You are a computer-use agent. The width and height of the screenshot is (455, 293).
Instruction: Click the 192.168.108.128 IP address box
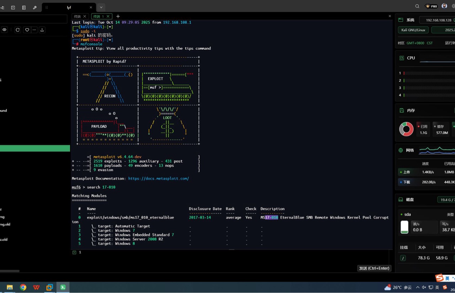pos(438,20)
